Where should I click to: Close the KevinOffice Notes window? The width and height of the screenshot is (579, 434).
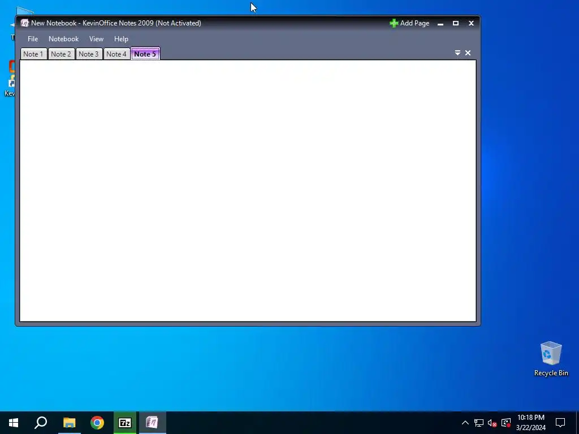(x=471, y=23)
